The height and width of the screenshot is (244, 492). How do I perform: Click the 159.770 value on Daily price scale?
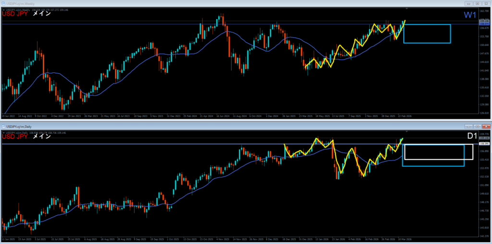[x=485, y=134]
